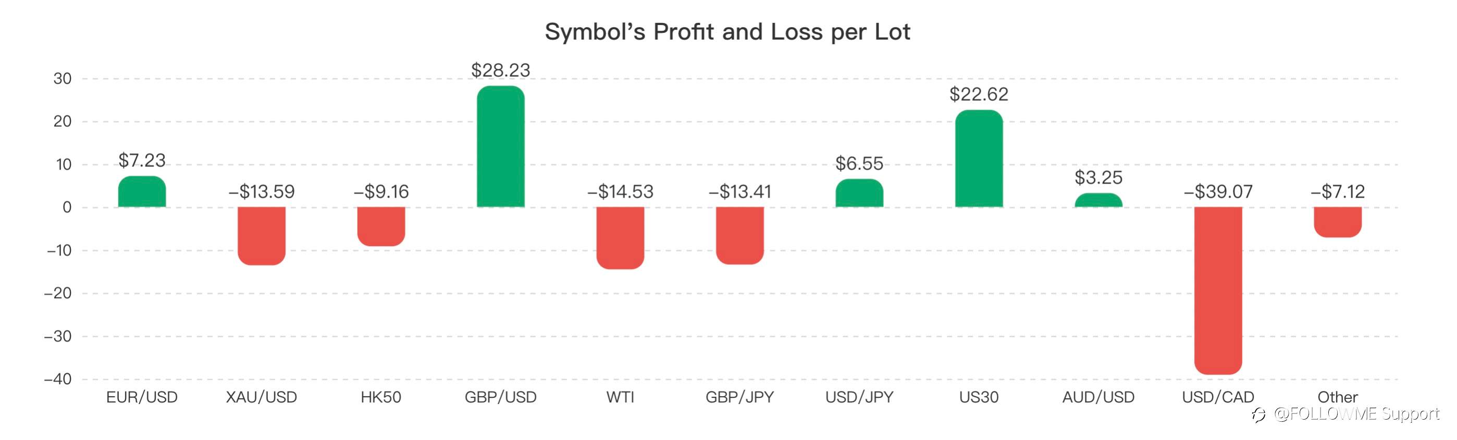Click the red WTI bar

point(620,238)
